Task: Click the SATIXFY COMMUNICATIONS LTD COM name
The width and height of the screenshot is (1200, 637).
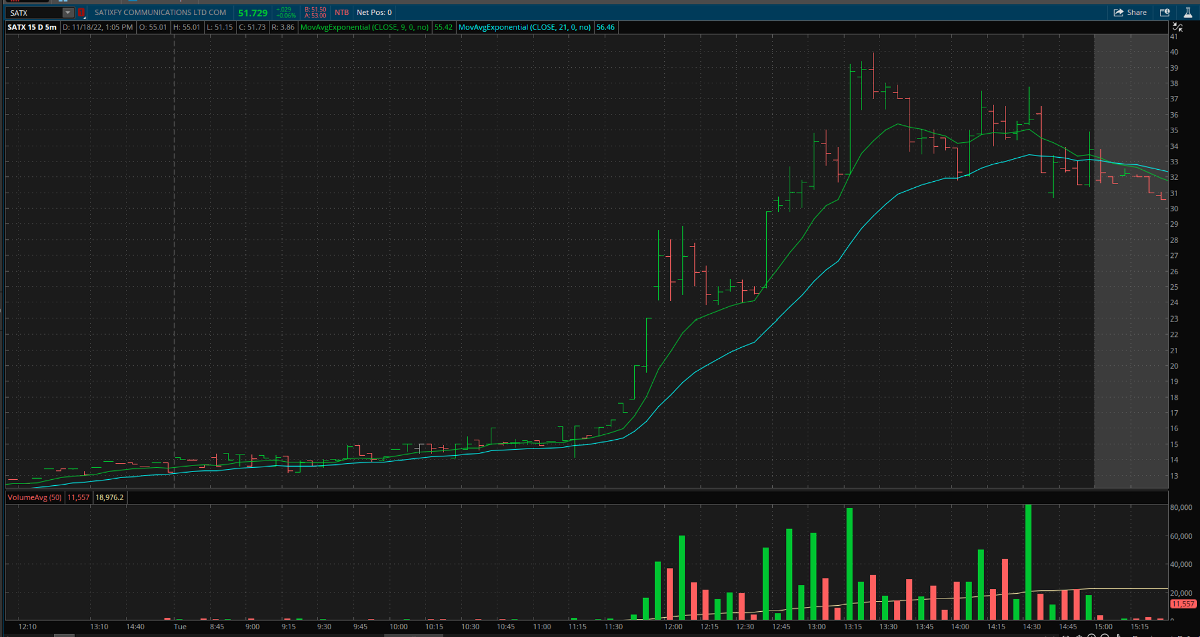Action: (x=160, y=13)
